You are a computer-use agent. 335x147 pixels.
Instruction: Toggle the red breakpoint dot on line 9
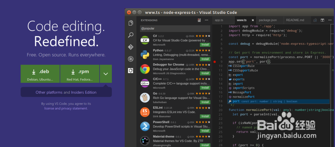pyautogui.click(x=215, y=62)
